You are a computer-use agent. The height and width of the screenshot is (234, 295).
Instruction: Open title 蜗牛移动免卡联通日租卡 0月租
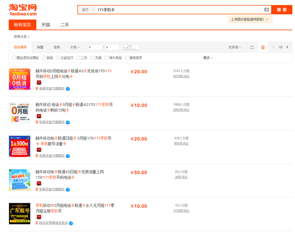(x=74, y=141)
